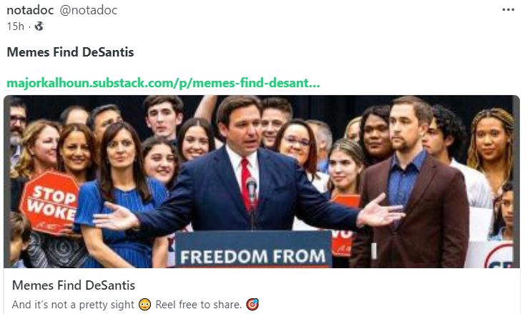Screen dimensions: 527x314
Task: Click the "Reel free to share" text
Action: [x=199, y=305]
